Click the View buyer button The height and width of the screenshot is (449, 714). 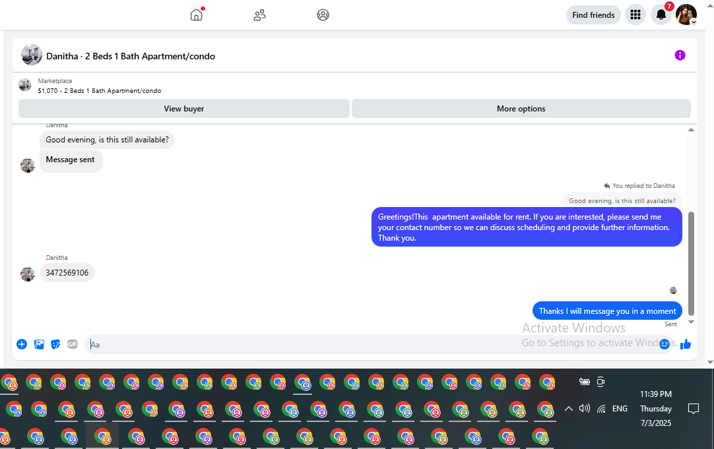[x=184, y=109]
